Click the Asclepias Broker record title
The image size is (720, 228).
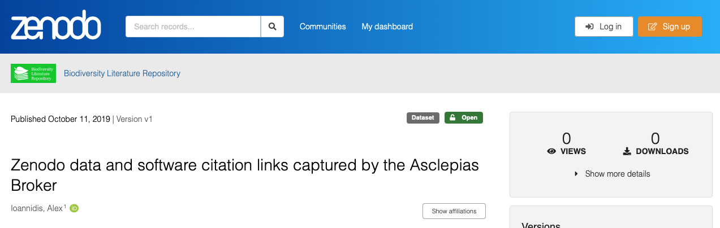[245, 175]
